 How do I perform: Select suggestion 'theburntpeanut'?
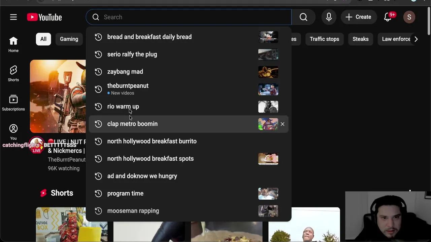[189, 89]
